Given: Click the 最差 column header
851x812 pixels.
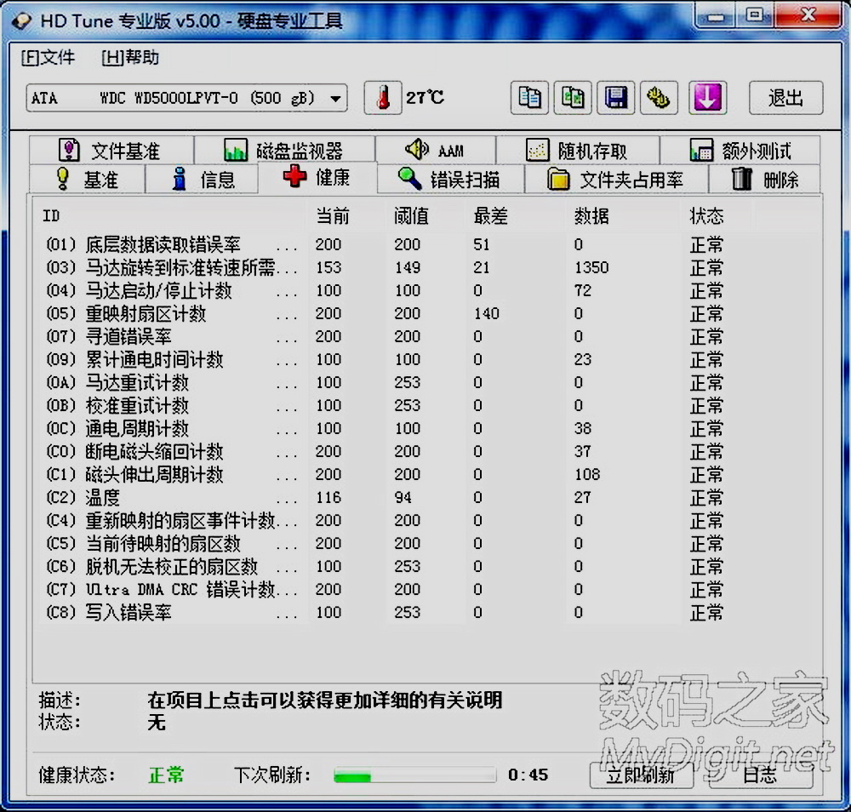Looking at the screenshot, I should 490,216.
